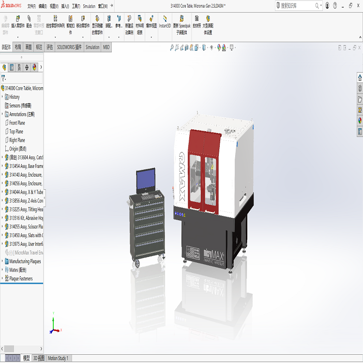
Task: Open dropdown under Move Component (移动零部件)
Action: [x=83, y=37]
